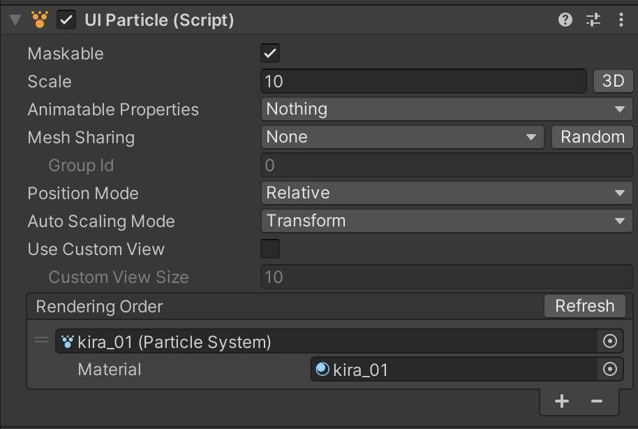Open the component help documentation icon
The width and height of the screenshot is (638, 429).
coord(564,20)
